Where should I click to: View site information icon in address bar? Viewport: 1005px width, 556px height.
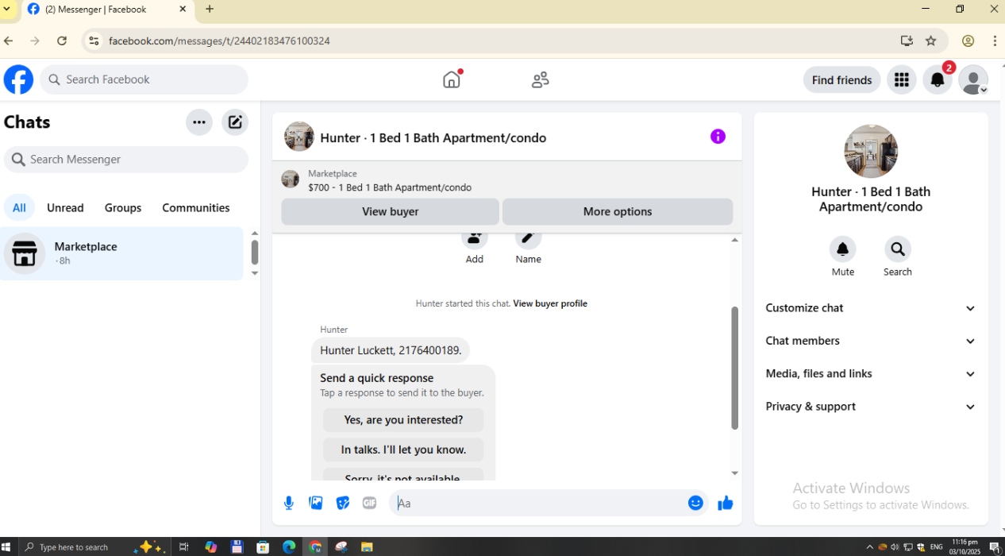pyautogui.click(x=94, y=41)
